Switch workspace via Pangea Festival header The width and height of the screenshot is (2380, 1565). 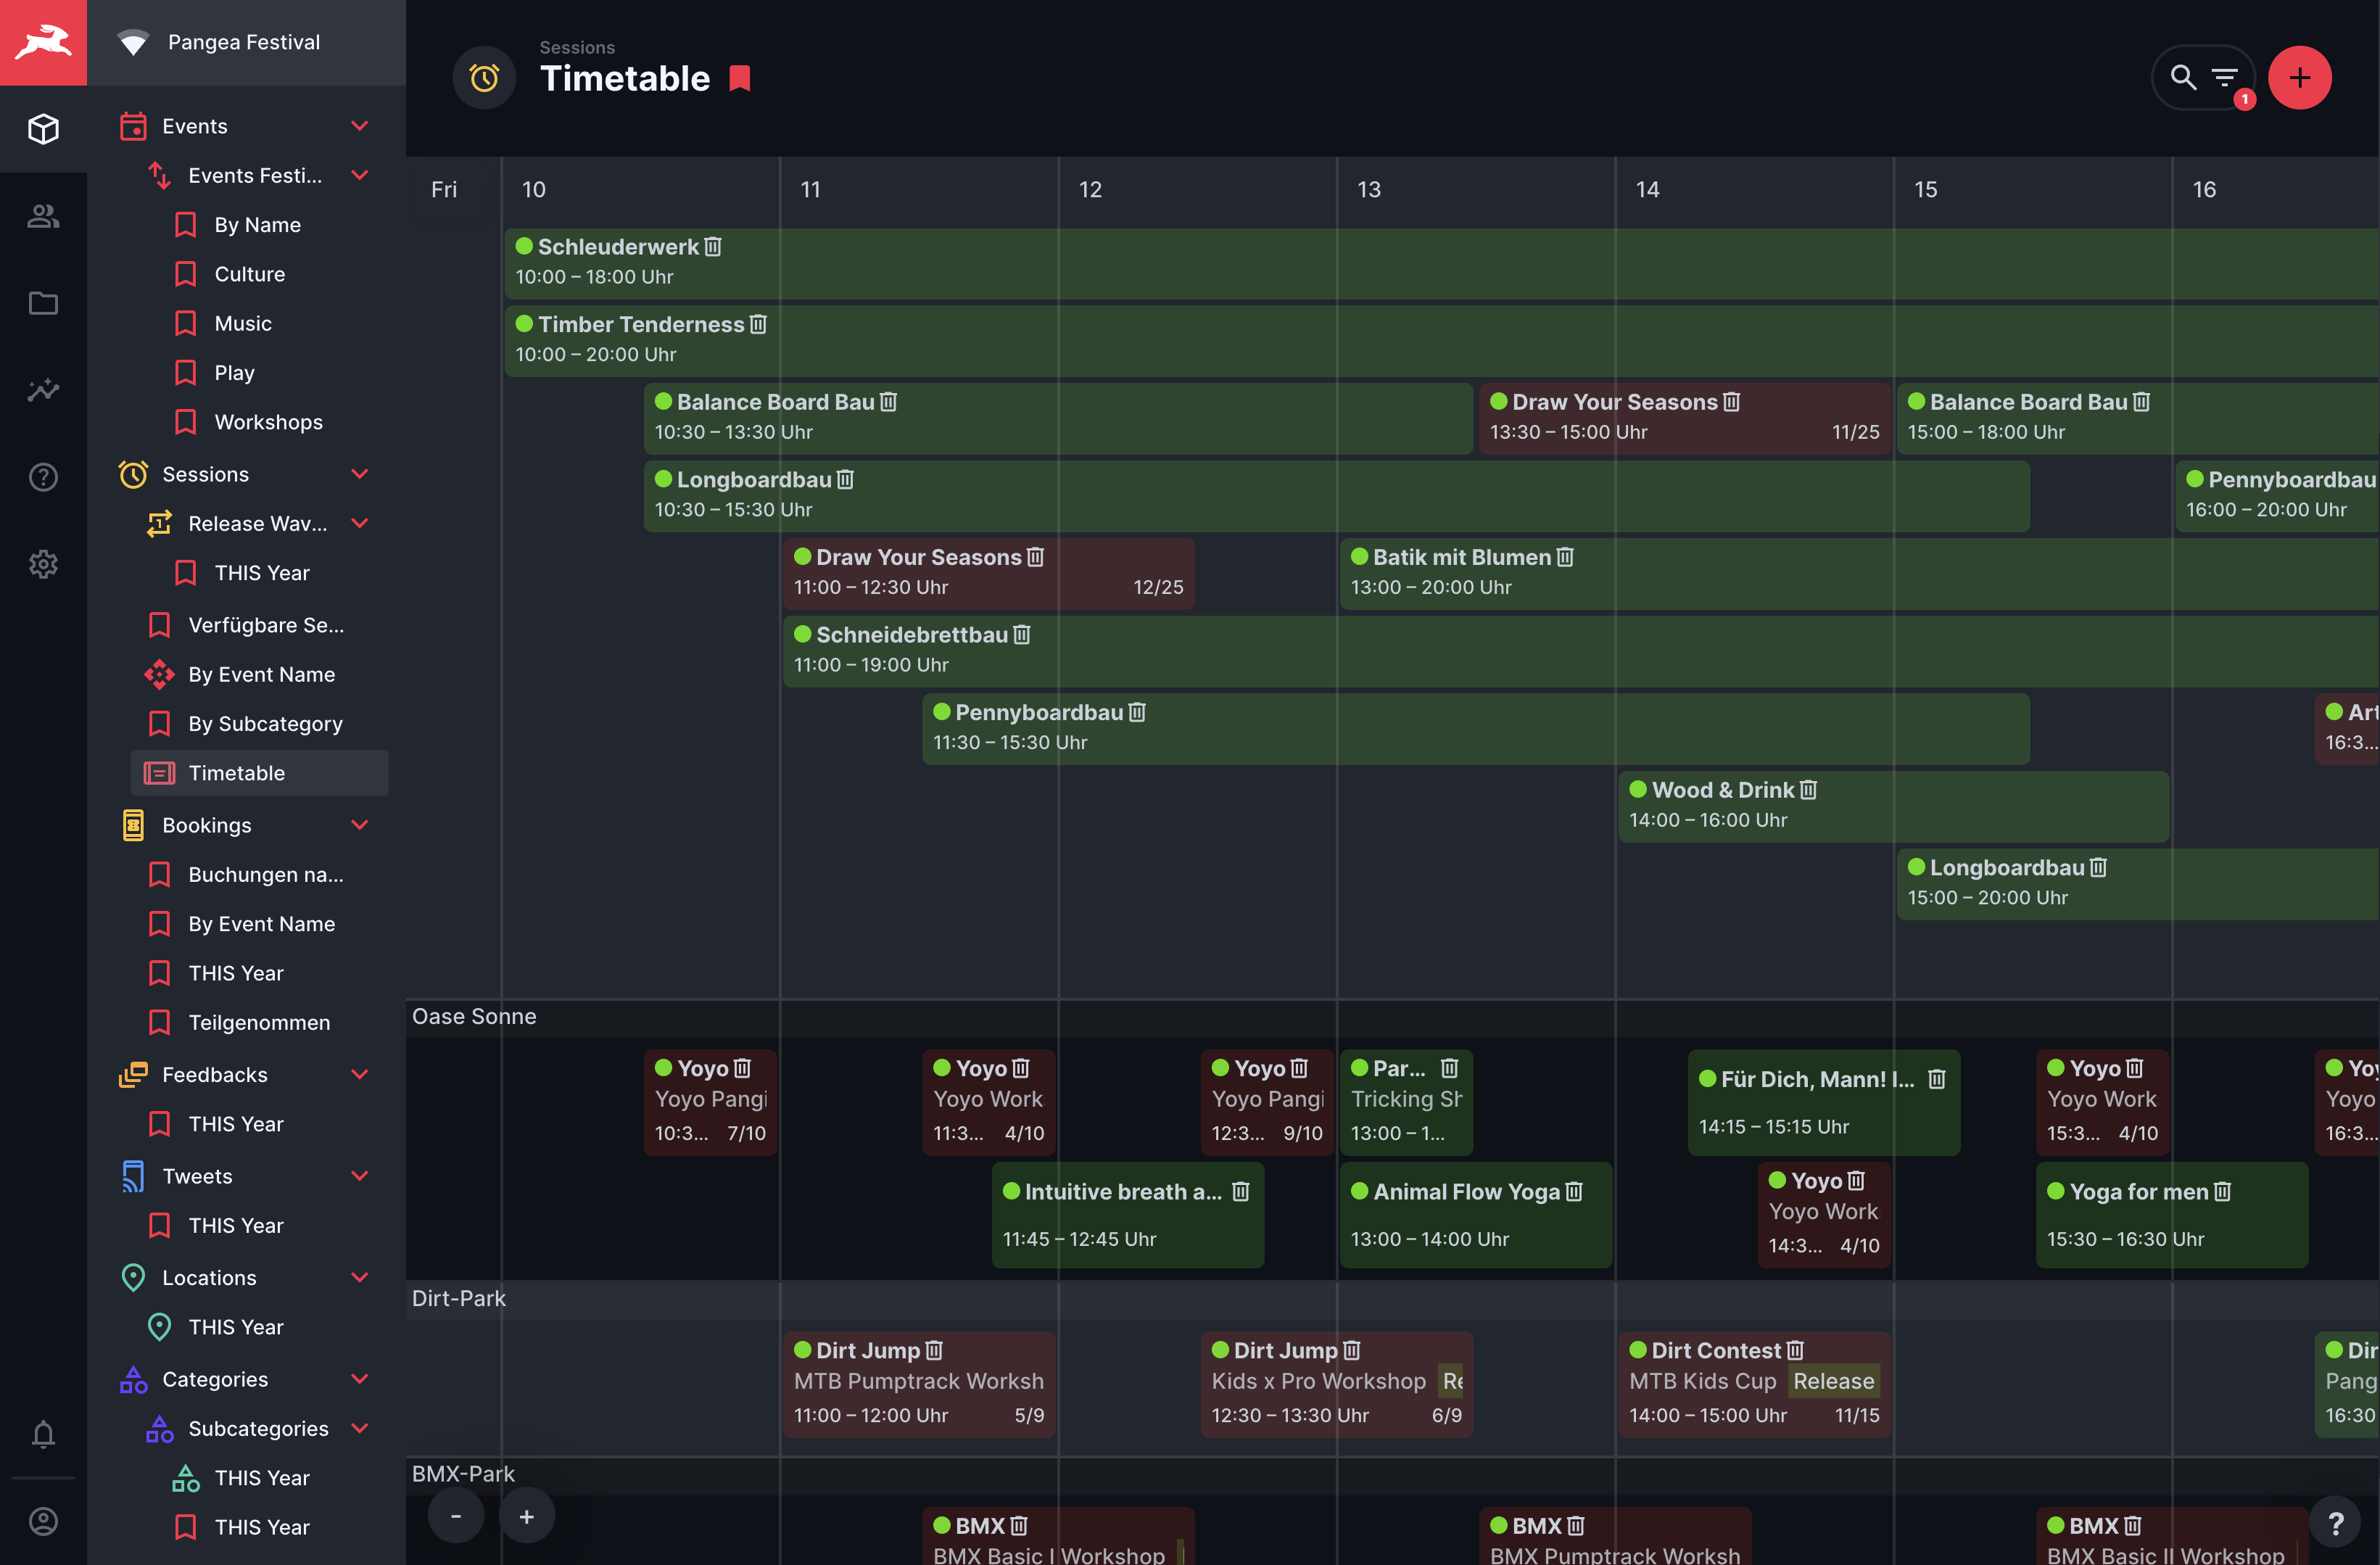(x=244, y=42)
